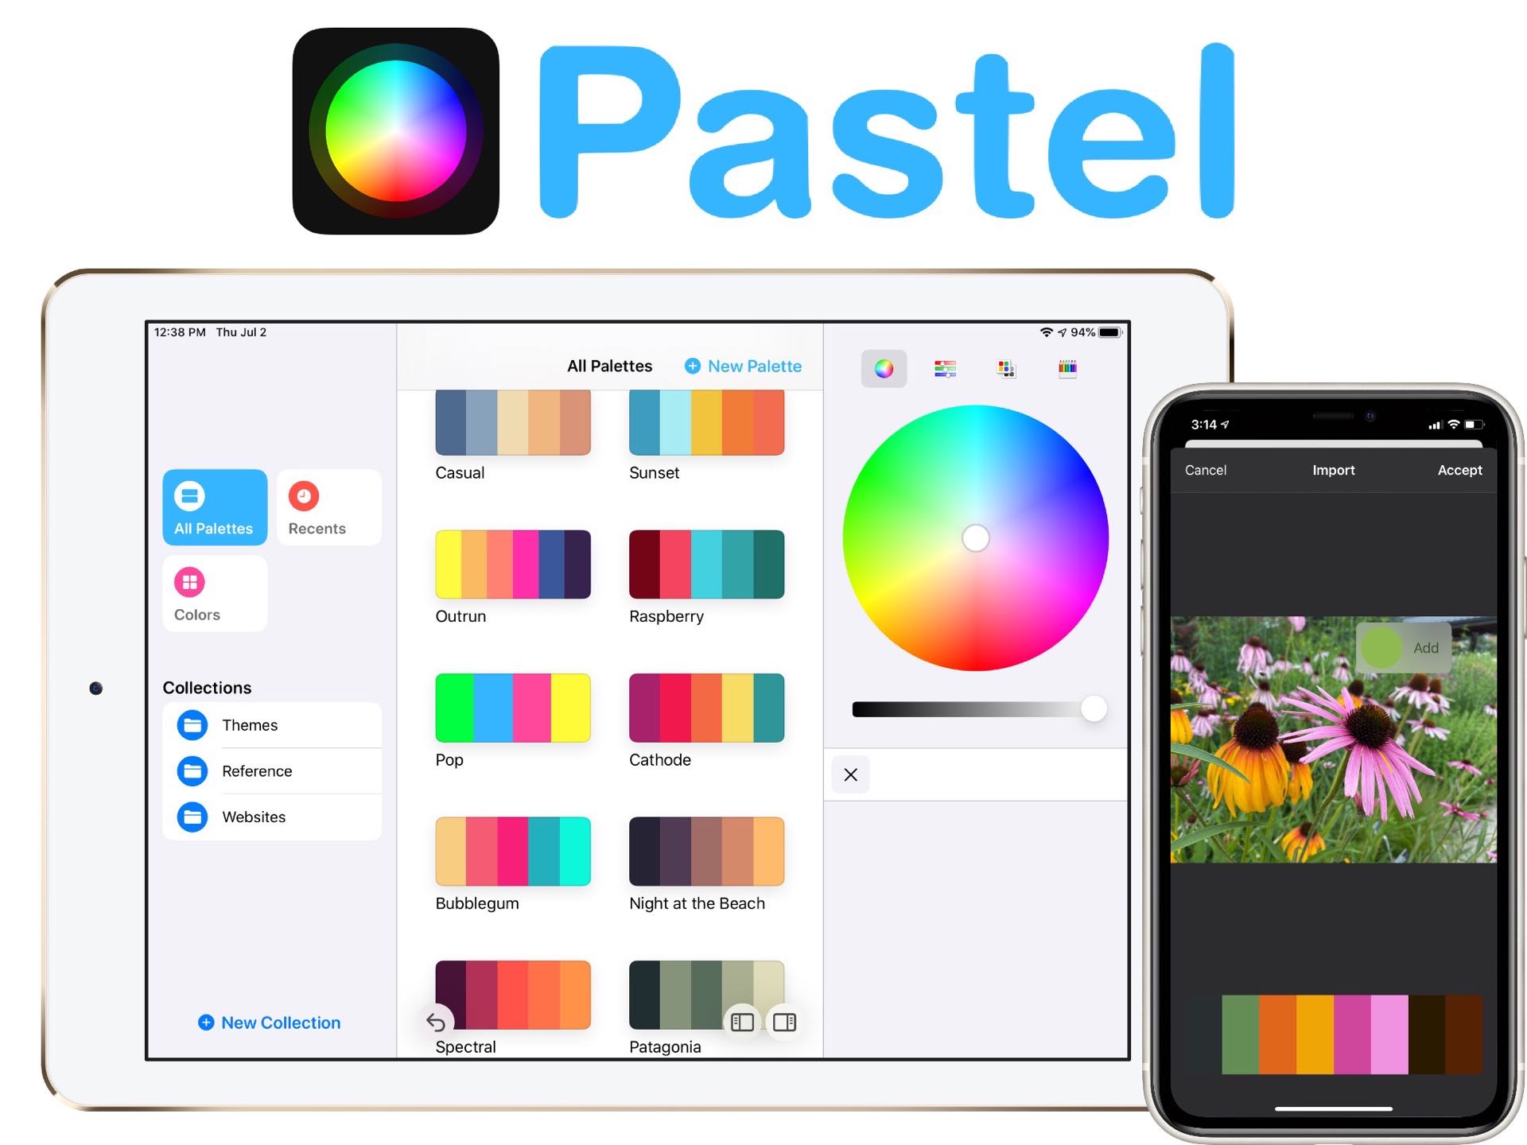Click Cancel on iPhone import screen
This screenshot has height=1145, width=1527.
tap(1206, 469)
